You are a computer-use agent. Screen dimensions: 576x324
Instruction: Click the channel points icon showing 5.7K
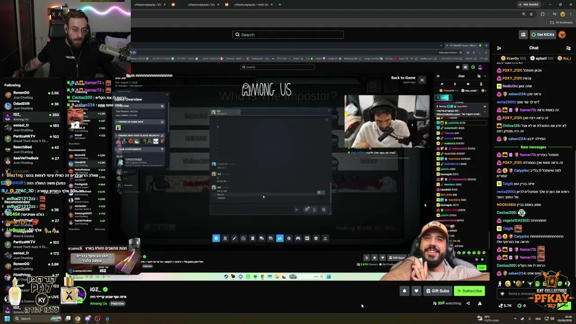(x=501, y=306)
